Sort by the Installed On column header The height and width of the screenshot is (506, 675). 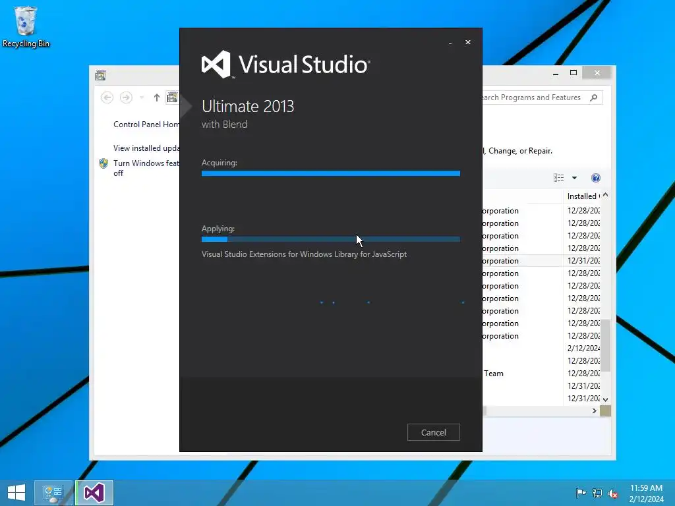[x=582, y=196]
